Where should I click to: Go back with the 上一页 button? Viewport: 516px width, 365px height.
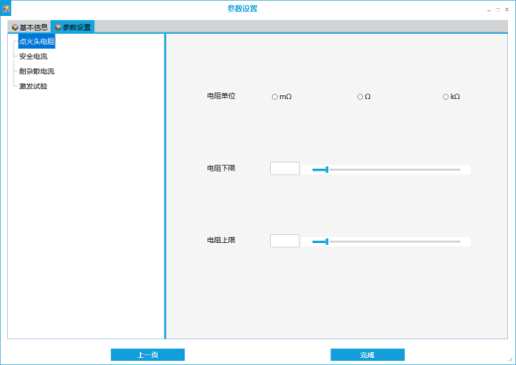click(x=148, y=355)
